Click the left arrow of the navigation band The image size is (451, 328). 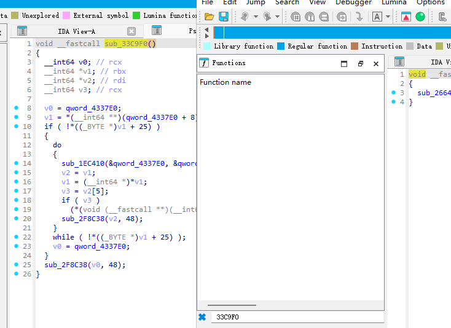206,29
